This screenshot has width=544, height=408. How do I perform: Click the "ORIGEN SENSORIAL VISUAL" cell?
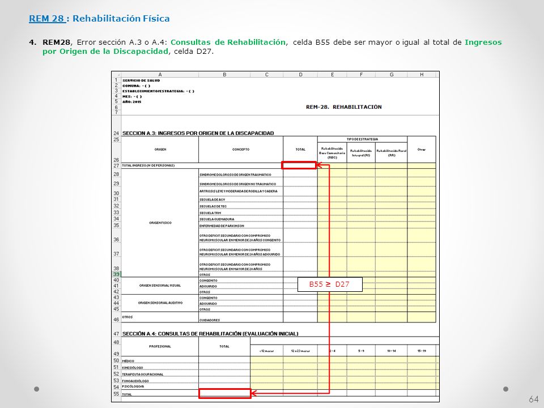[160, 286]
